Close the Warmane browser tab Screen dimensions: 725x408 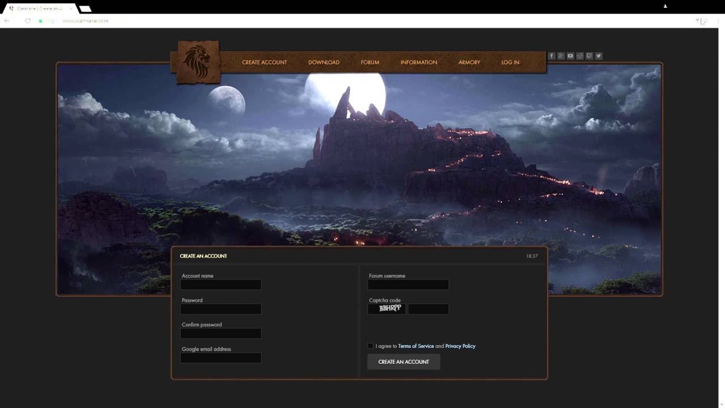(71, 8)
